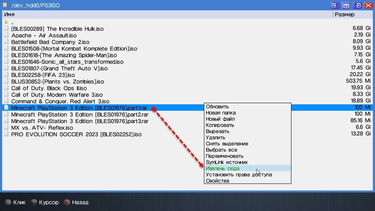Click the 17.45 Gi size value

coord(361,68)
